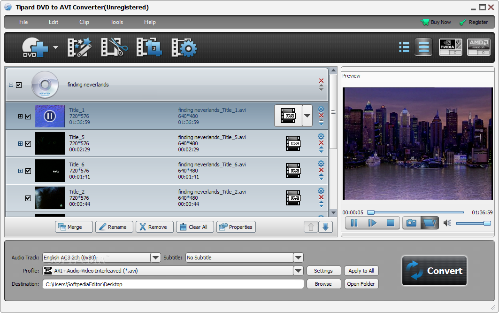Click the Title_1 thumbnail pause overlay

click(x=50, y=116)
